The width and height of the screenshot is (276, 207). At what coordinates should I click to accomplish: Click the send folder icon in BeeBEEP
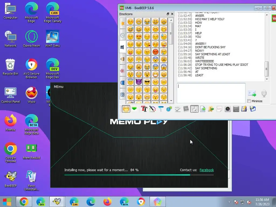pyautogui.click(x=211, y=109)
